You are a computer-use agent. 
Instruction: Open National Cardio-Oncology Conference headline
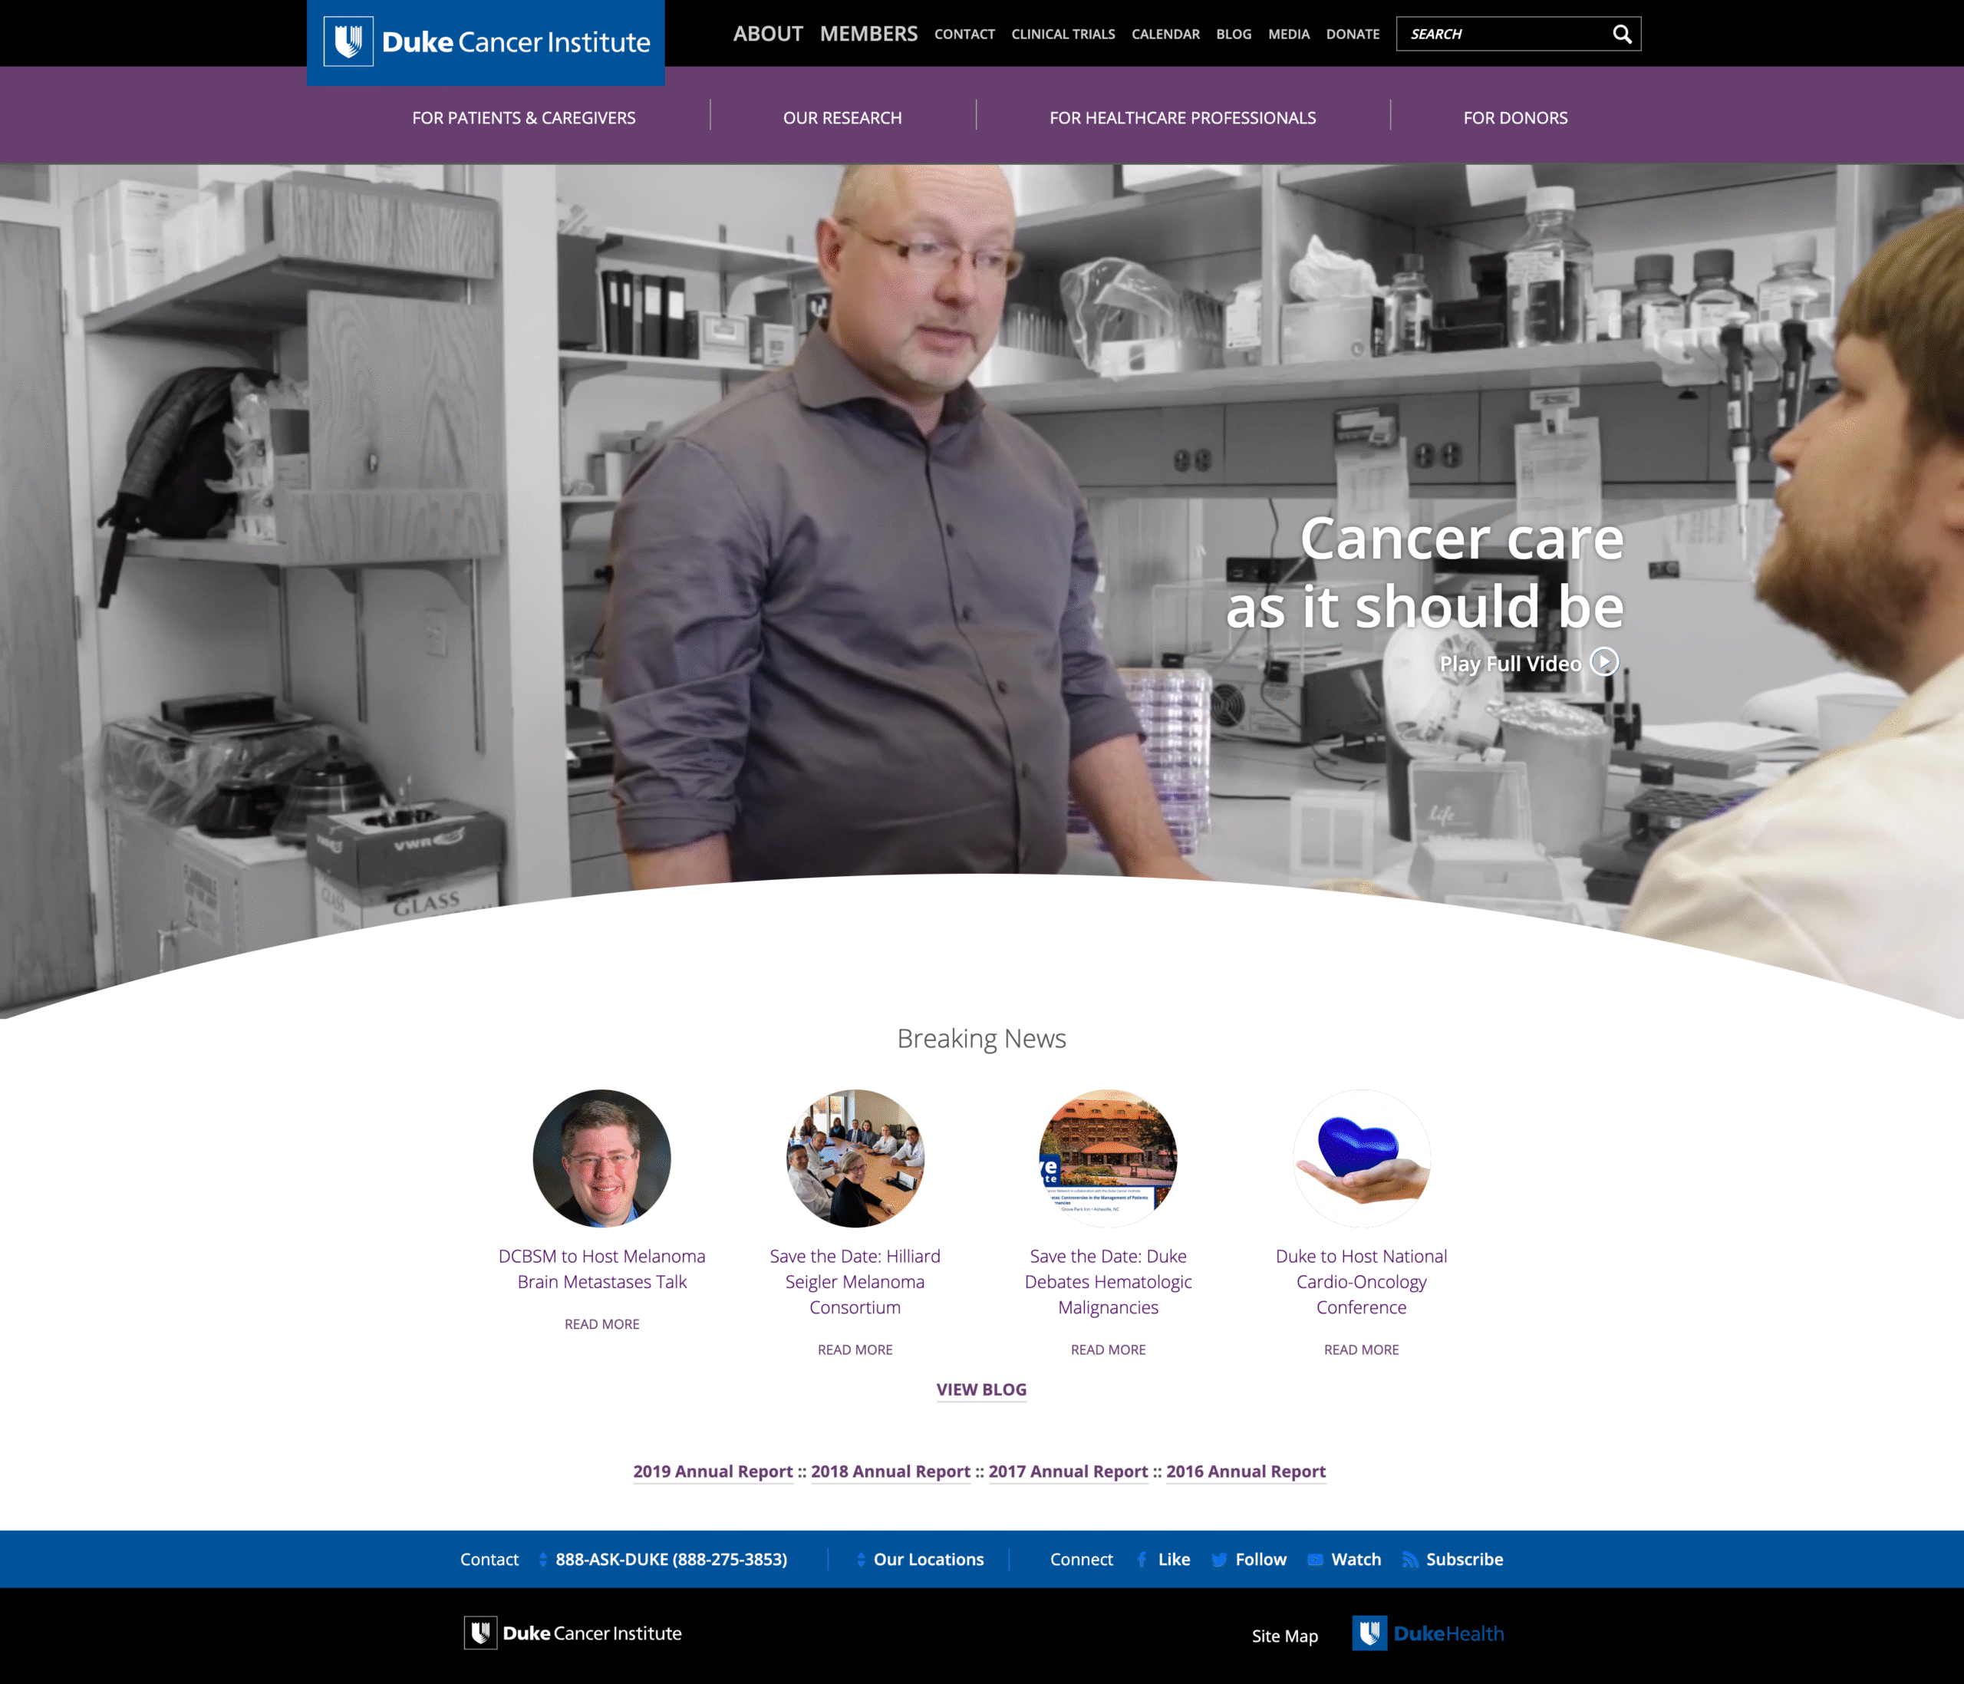point(1361,1281)
